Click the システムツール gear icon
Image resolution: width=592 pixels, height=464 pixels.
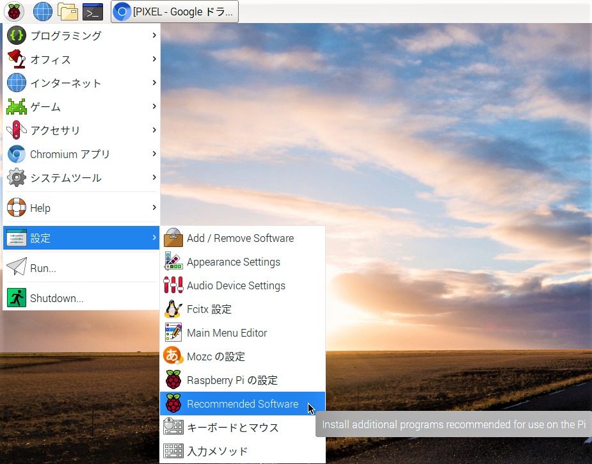[x=17, y=177]
